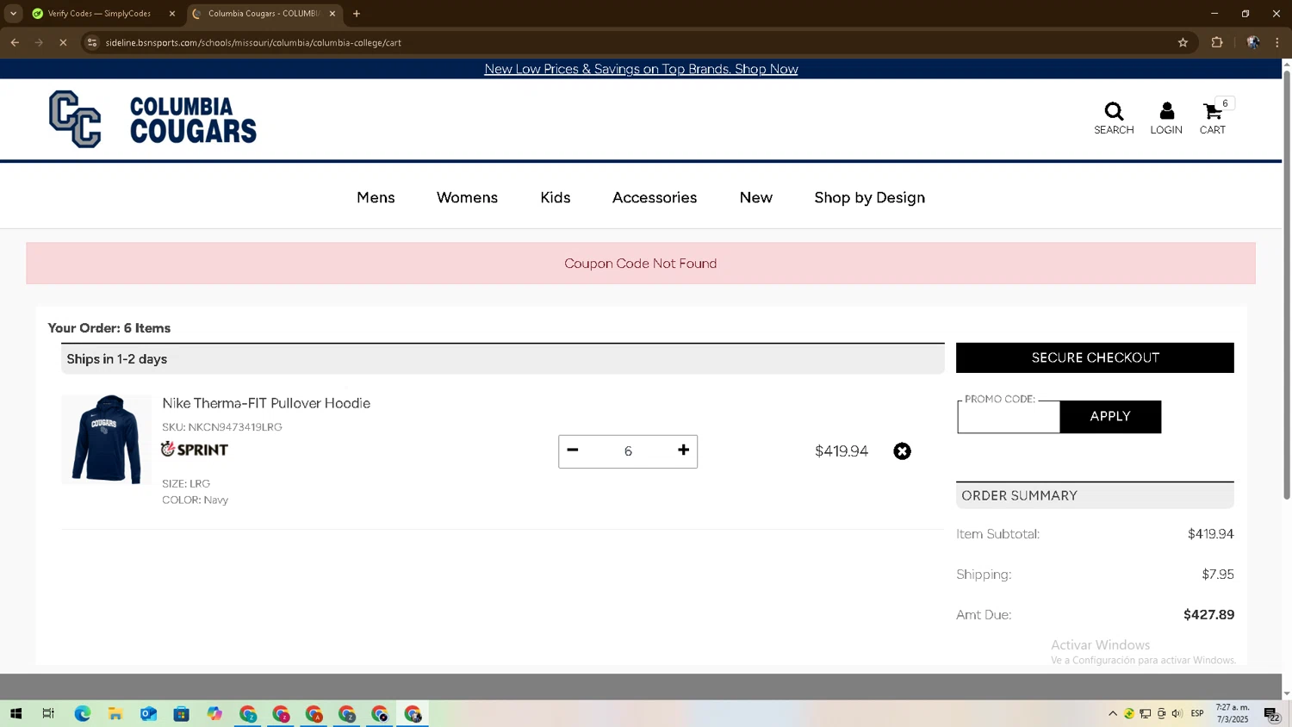This screenshot has width=1292, height=727.
Task: Open the volume control in system tray
Action: point(1177,714)
